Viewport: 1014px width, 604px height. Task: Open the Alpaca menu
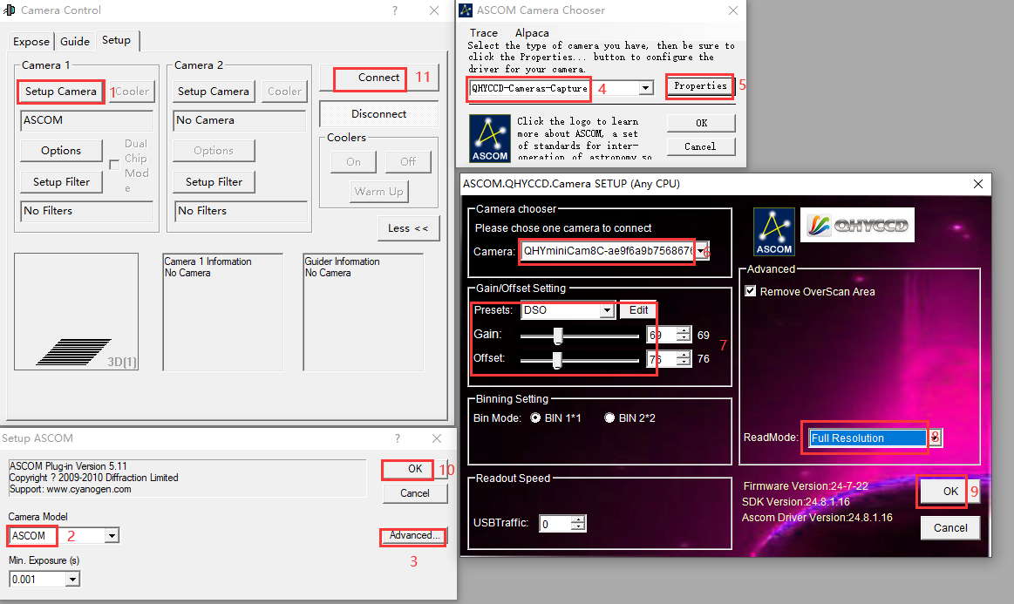point(532,33)
